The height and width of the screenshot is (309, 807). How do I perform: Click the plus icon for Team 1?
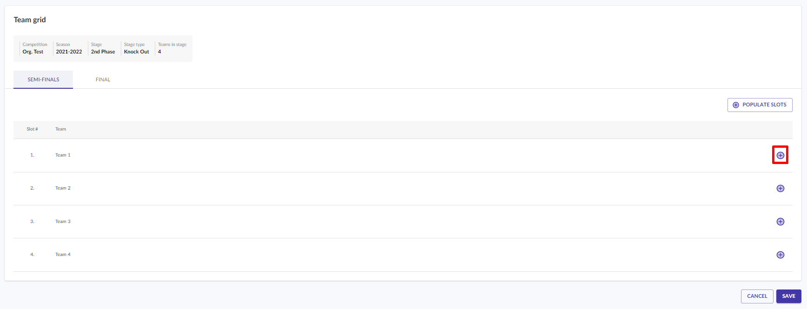click(x=780, y=155)
